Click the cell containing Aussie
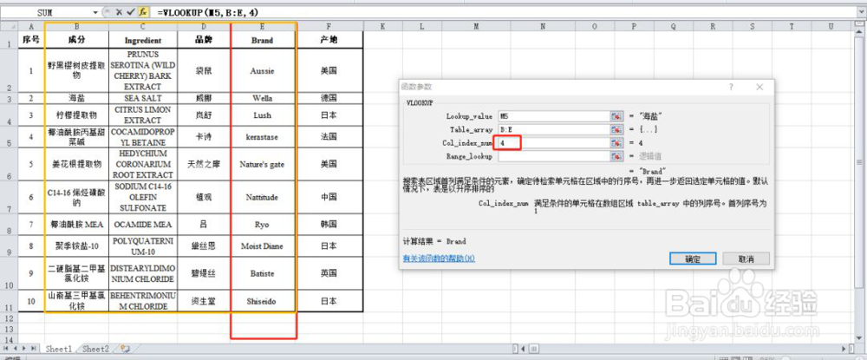 [x=262, y=71]
